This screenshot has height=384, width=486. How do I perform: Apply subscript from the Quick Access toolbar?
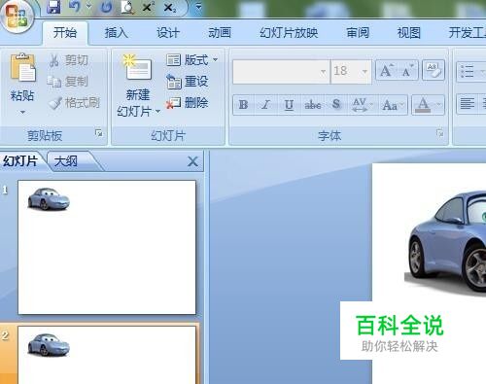coord(169,8)
